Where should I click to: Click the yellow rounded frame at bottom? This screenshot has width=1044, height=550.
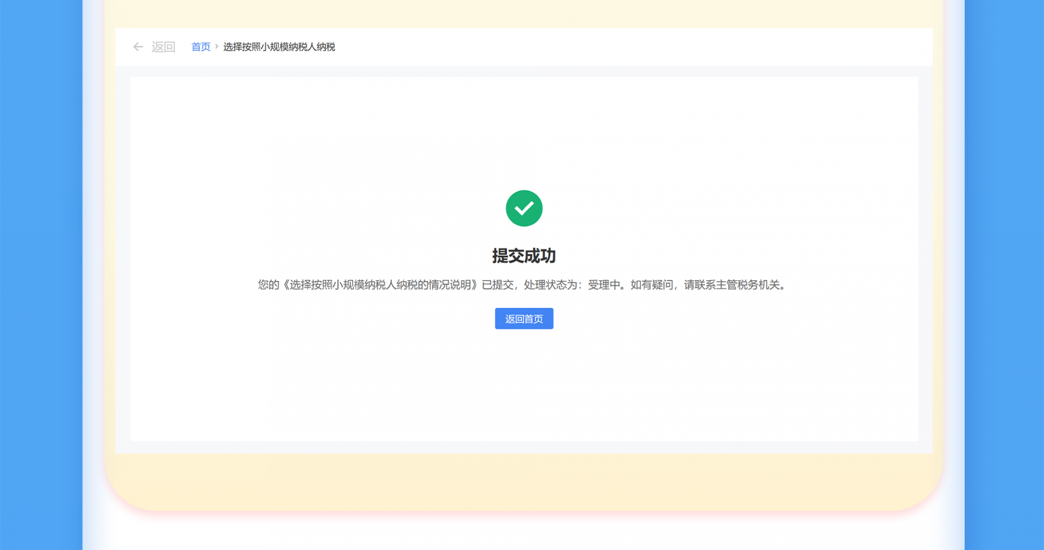pyautogui.click(x=524, y=483)
